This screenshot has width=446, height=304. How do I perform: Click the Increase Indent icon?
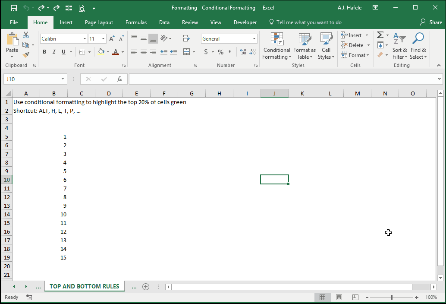(x=173, y=52)
